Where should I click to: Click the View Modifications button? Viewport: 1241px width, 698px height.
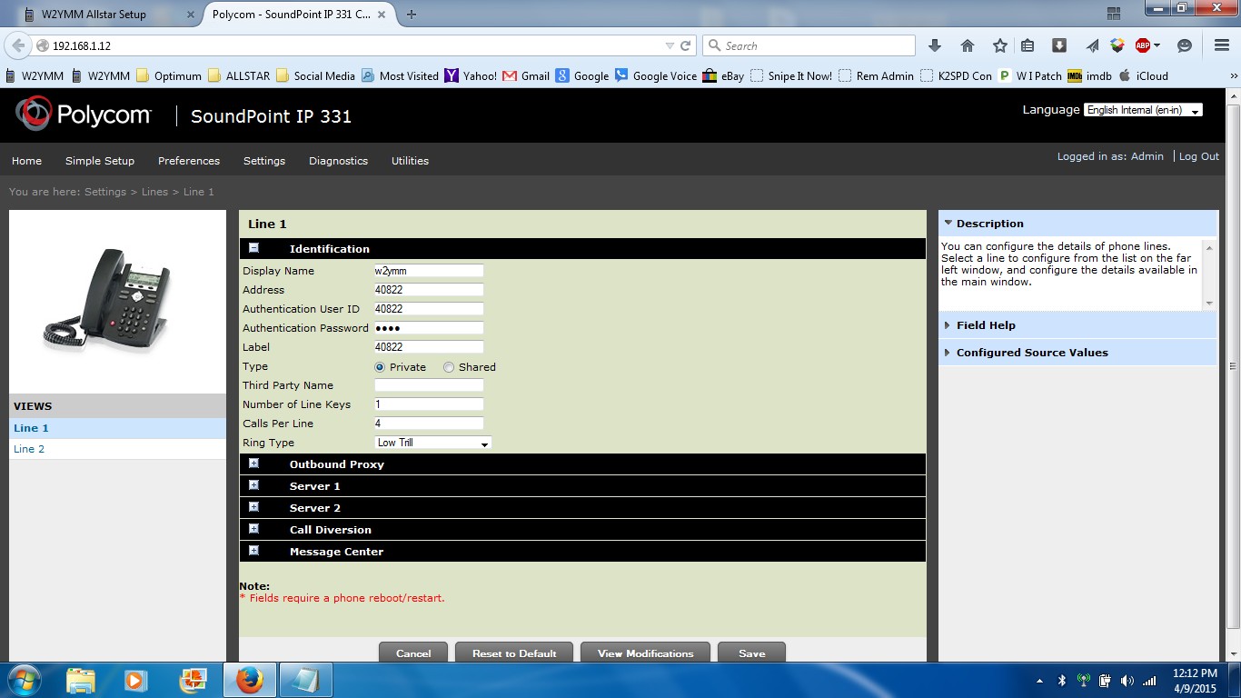pyautogui.click(x=645, y=653)
